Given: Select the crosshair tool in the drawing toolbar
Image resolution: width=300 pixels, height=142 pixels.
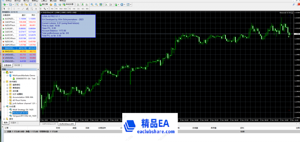Looking at the screenshot, I should pyautogui.click(x=8, y=9).
